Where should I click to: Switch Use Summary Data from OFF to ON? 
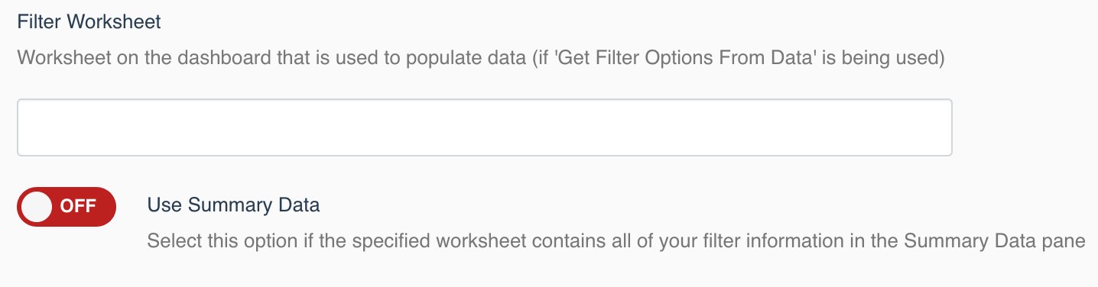point(67,207)
